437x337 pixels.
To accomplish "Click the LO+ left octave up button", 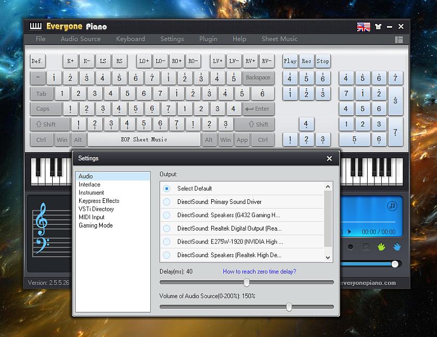I will pos(144,61).
